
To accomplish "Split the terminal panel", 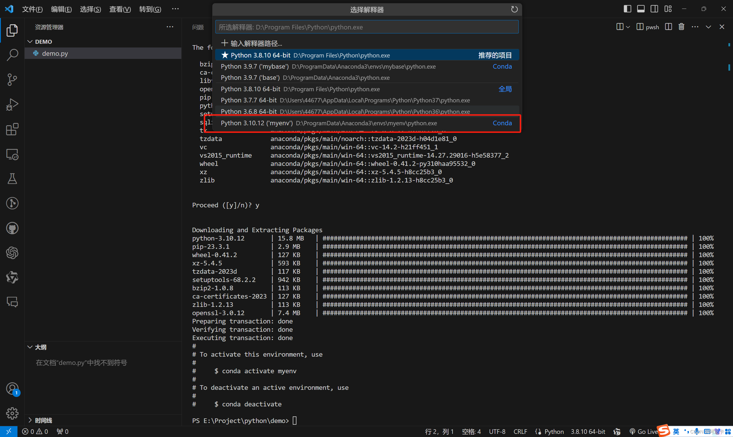I will pyautogui.click(x=669, y=27).
